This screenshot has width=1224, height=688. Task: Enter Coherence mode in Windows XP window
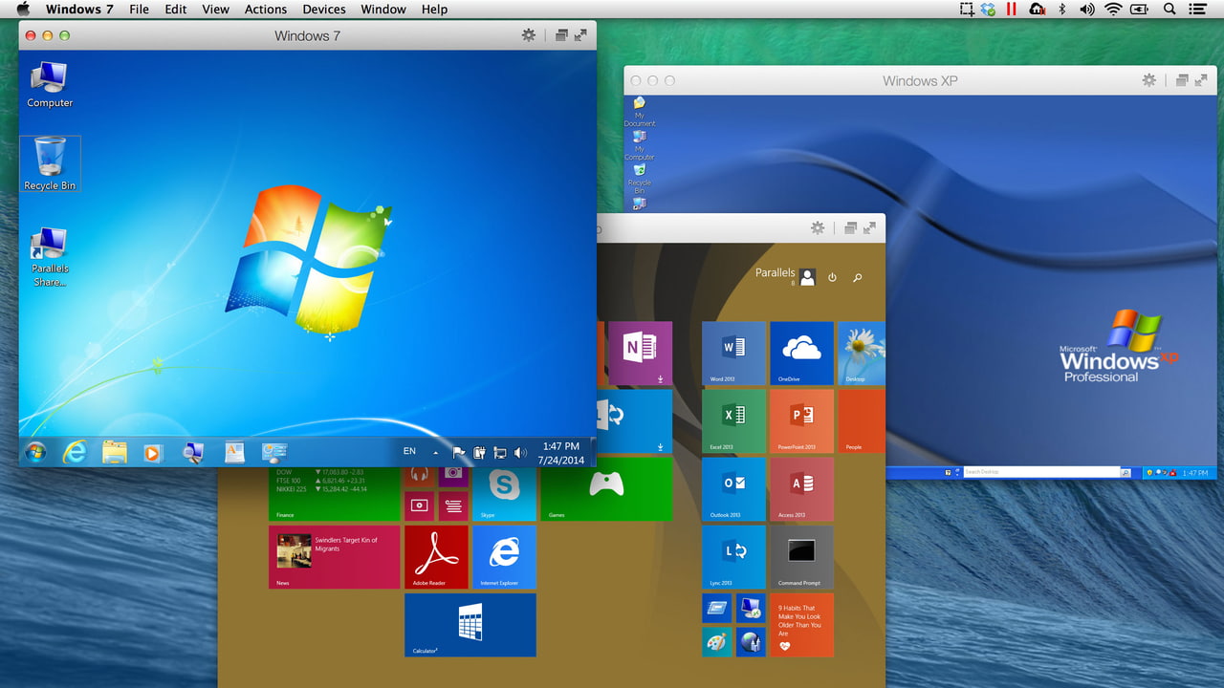coord(1183,80)
